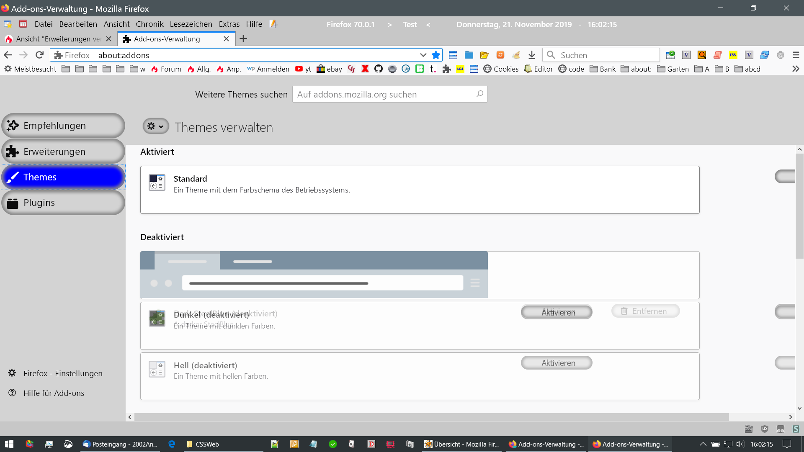This screenshot has width=804, height=452.
Task: Open the Lesezeichen menu
Action: (191, 24)
